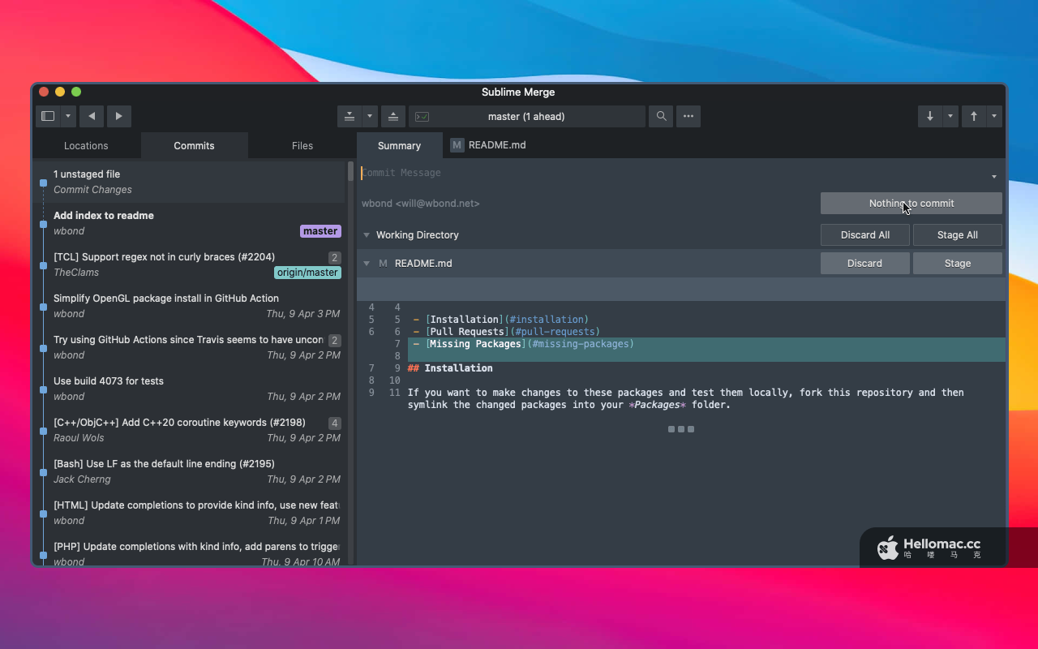Navigate back with the left arrow

click(x=92, y=116)
